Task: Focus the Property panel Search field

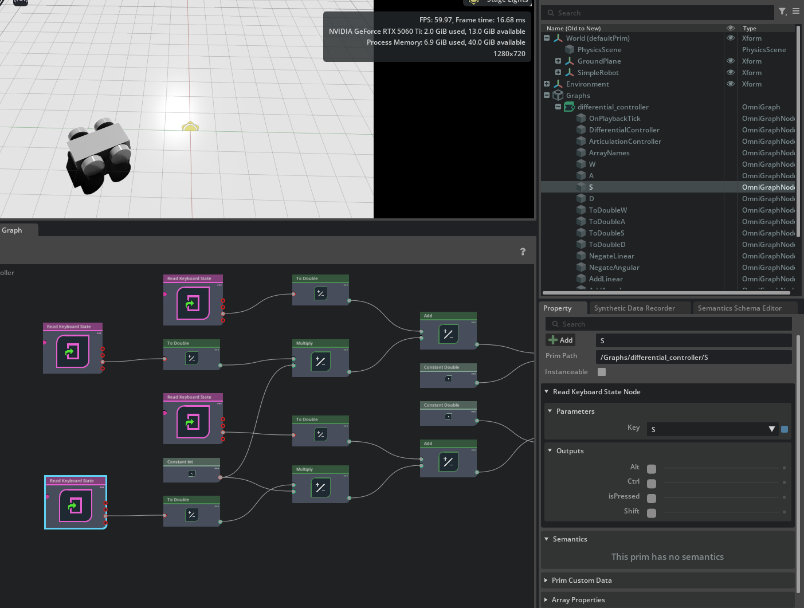Action: (x=669, y=324)
